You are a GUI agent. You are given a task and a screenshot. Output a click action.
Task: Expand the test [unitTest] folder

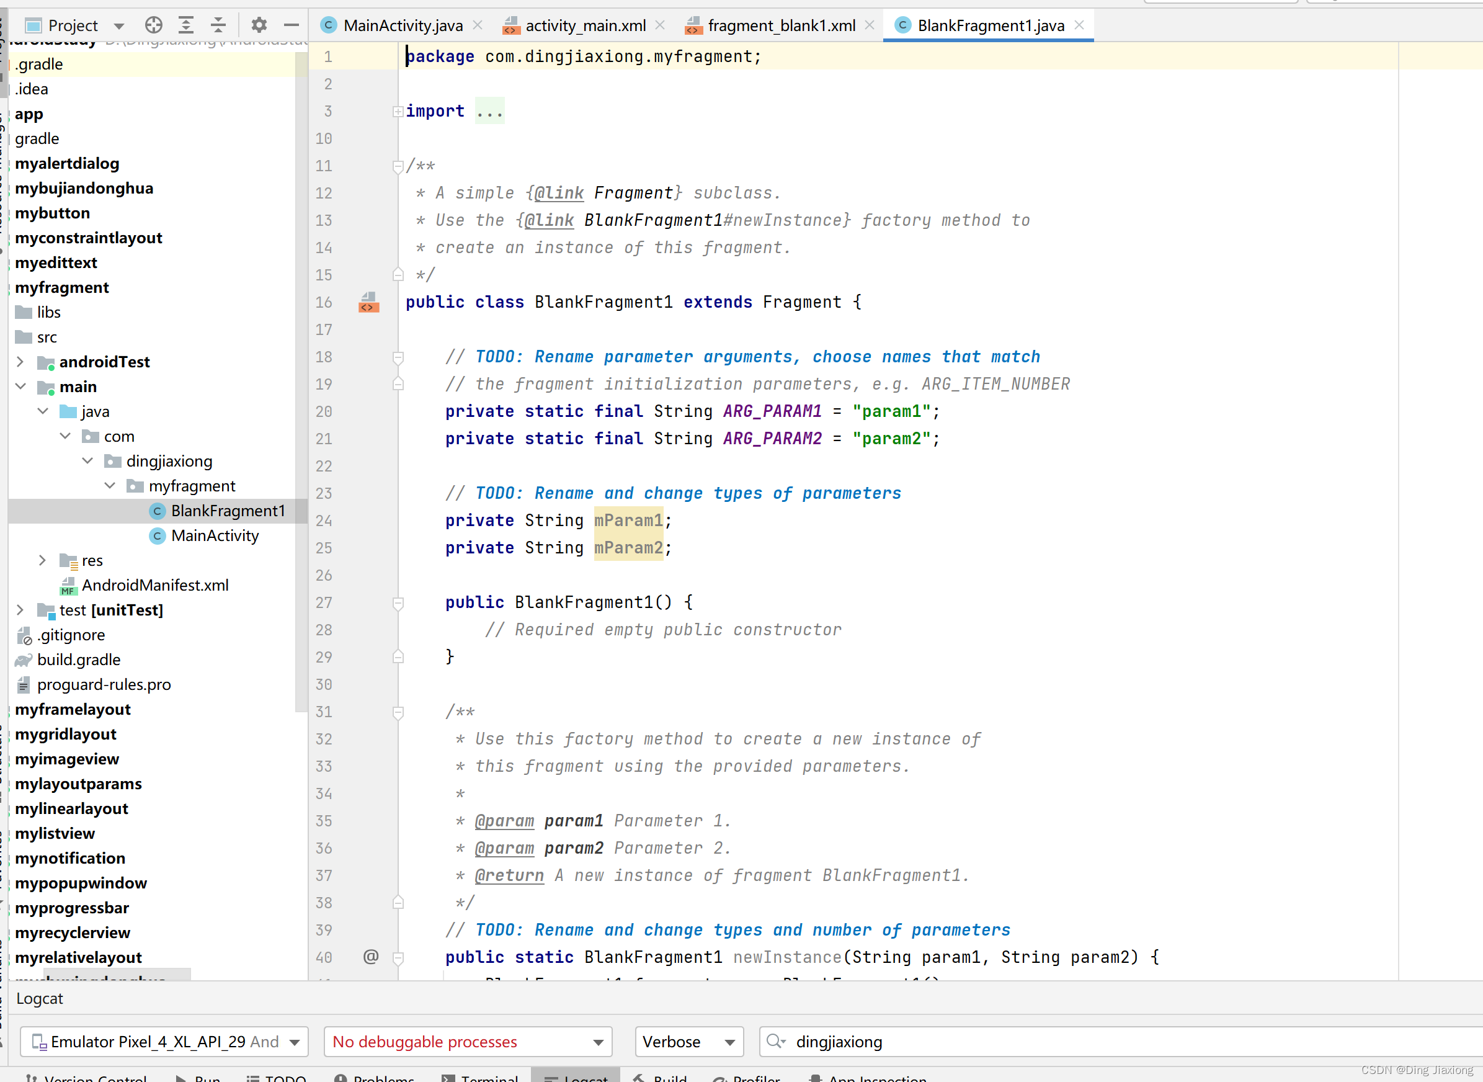[20, 610]
